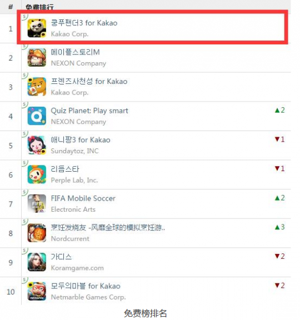The image size is (300, 320).
Task: Select the FIFA Mobile Soccer icon
Action: (37, 204)
